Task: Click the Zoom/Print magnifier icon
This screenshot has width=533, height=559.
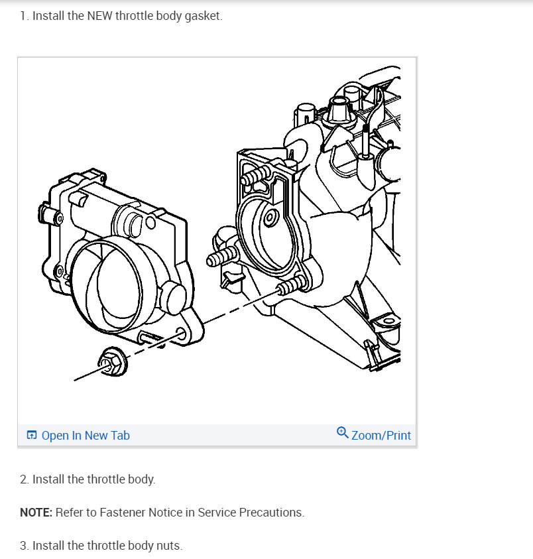Action: coord(342,433)
